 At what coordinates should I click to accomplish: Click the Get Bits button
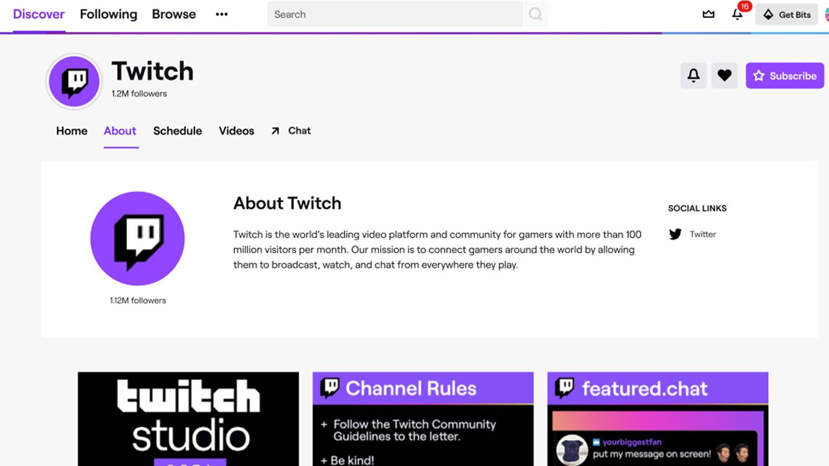point(787,14)
